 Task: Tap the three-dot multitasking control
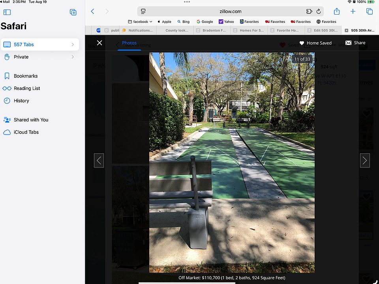click(x=187, y=2)
